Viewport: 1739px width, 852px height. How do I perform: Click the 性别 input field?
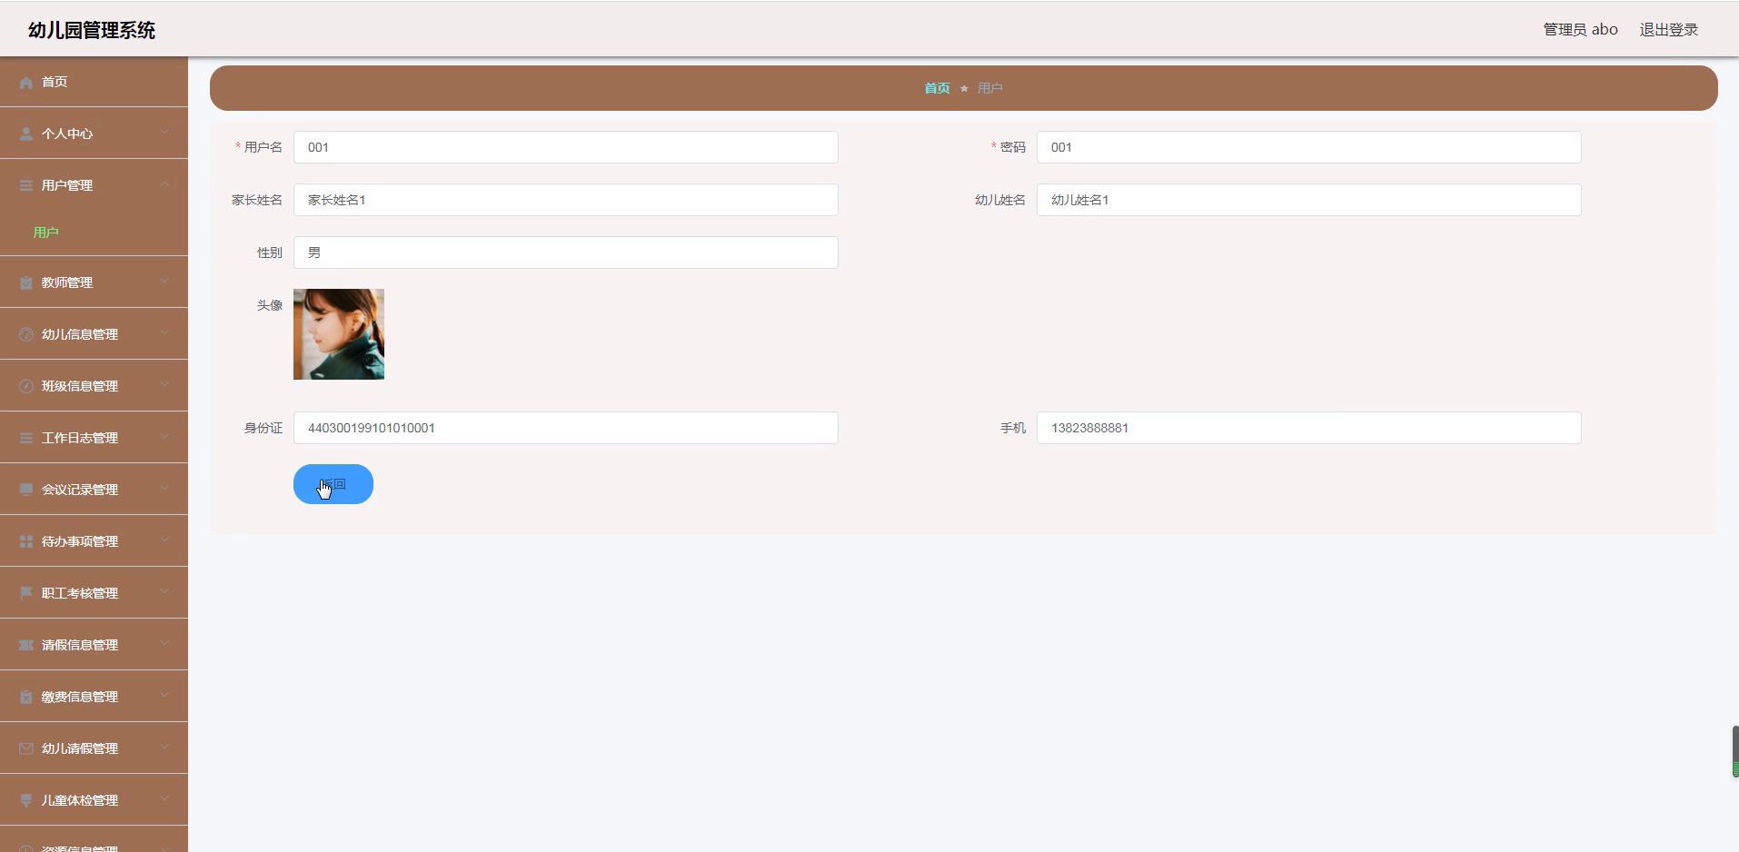pyautogui.click(x=565, y=253)
